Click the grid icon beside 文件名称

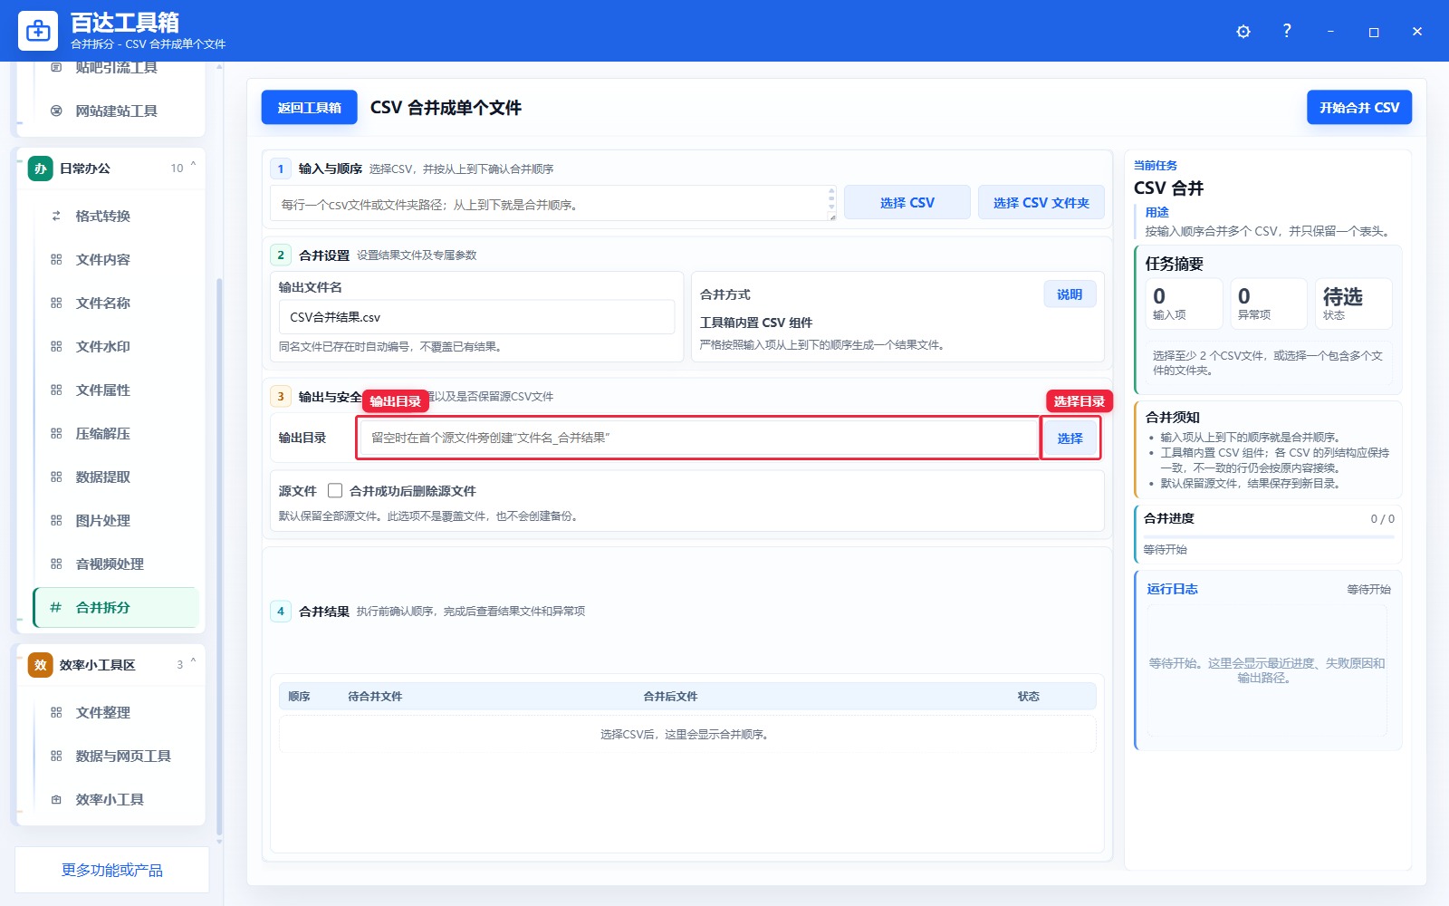point(56,303)
